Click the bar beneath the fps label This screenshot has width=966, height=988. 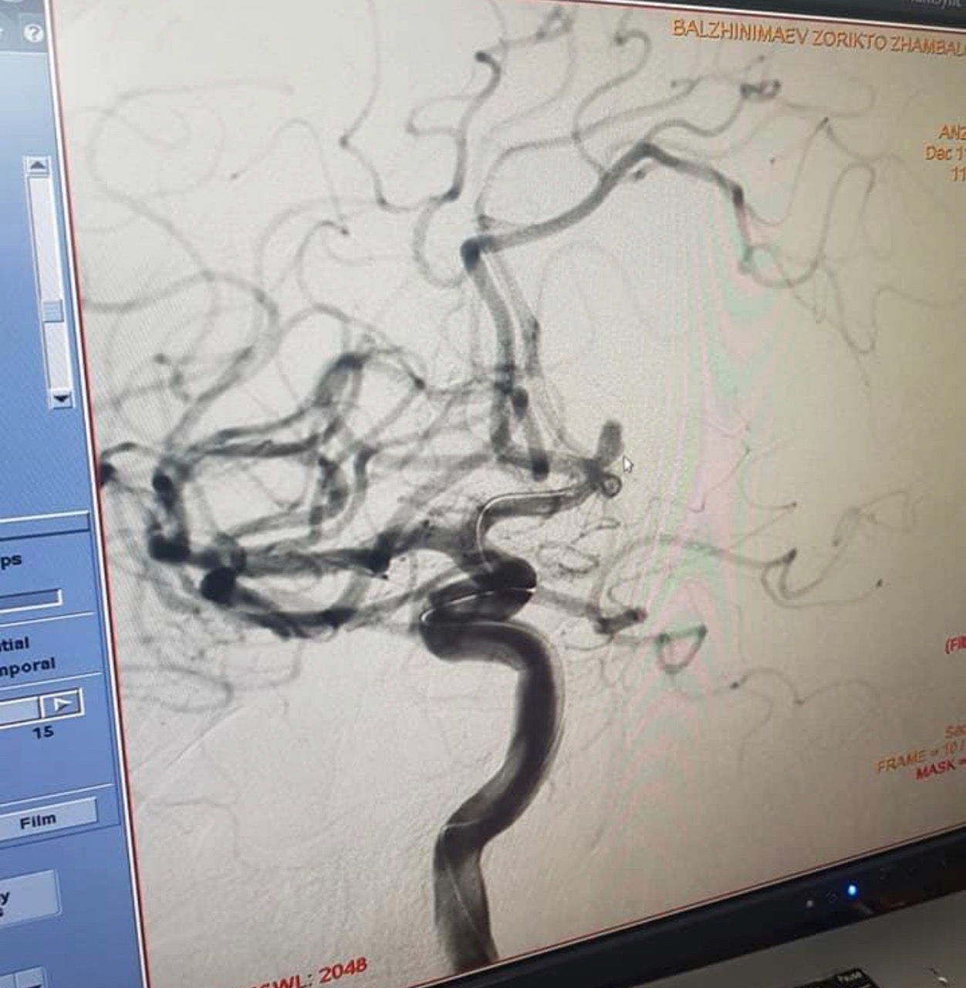coord(29,601)
